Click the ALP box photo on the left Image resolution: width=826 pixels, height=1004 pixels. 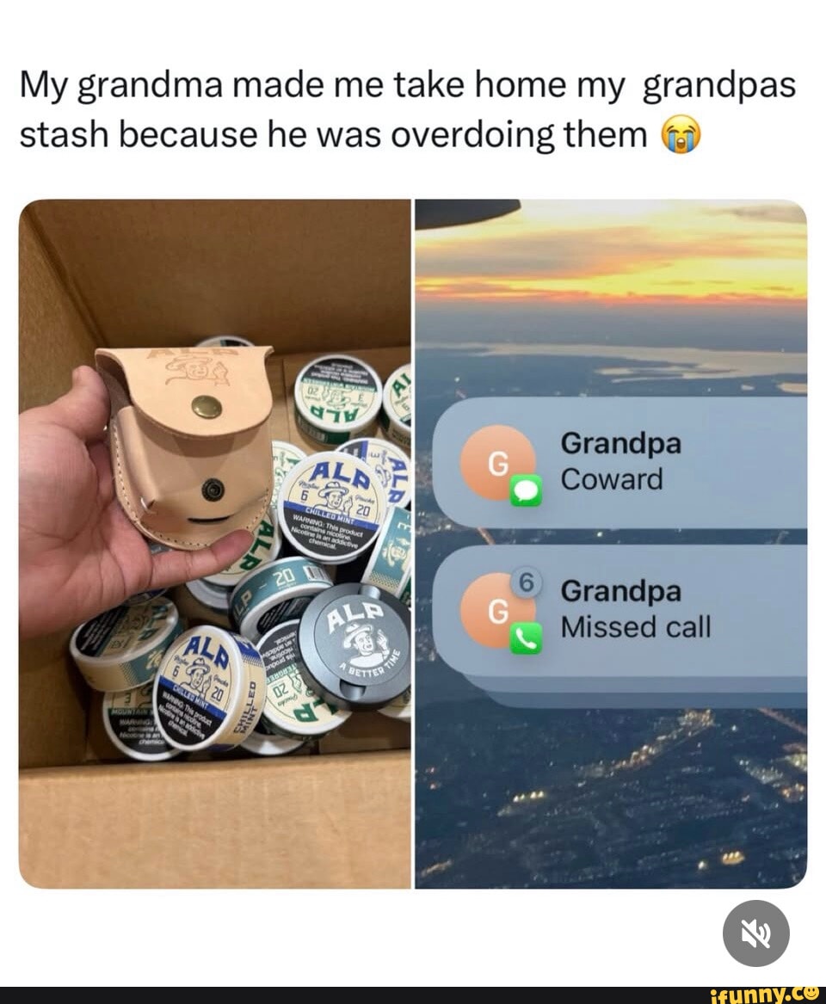tap(214, 545)
